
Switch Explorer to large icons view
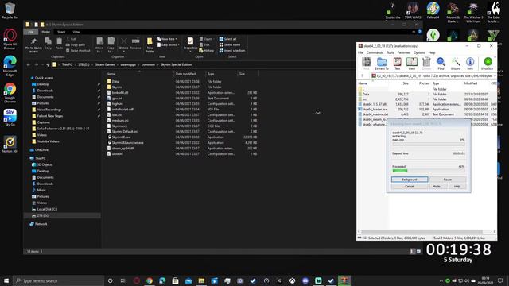coord(418,251)
